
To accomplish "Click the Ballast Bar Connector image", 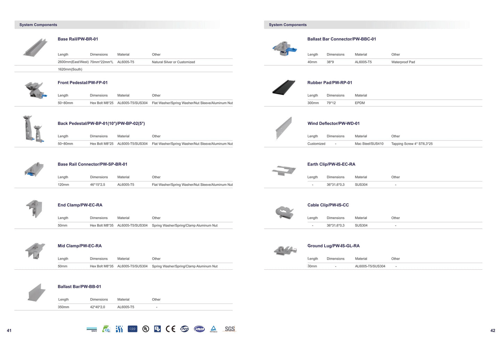I will [x=285, y=49].
